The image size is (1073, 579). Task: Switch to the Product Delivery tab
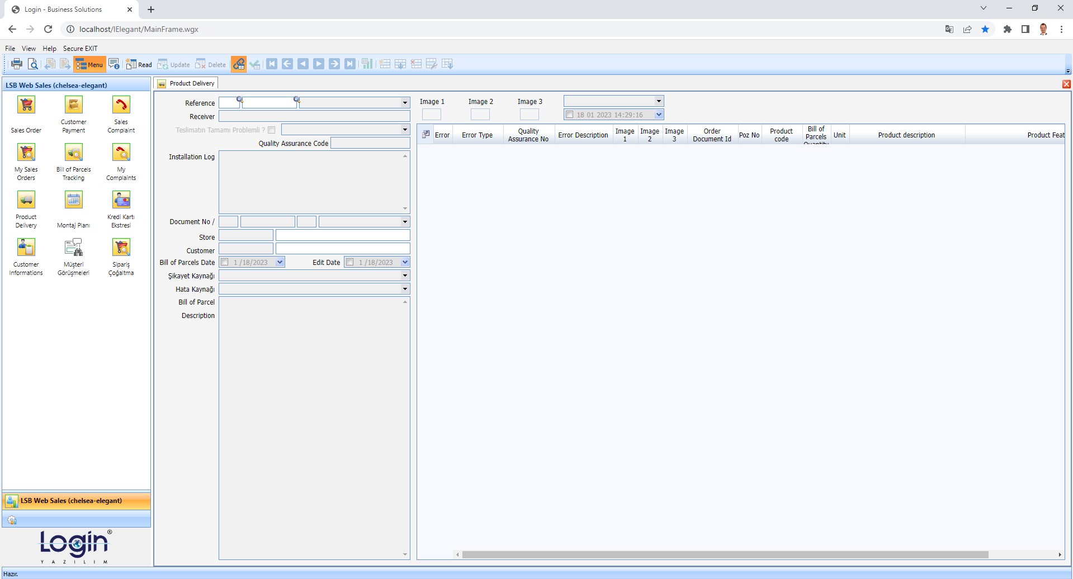coord(191,83)
